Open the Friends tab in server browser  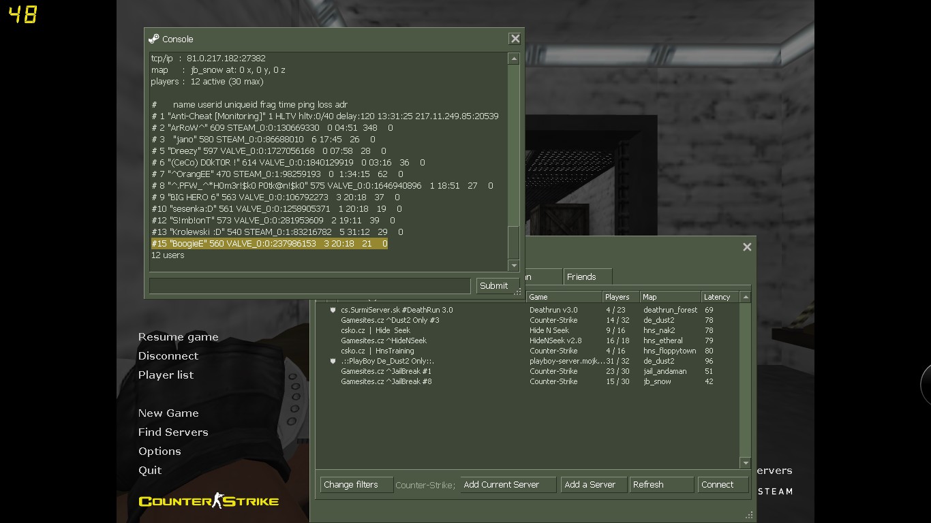click(587, 276)
